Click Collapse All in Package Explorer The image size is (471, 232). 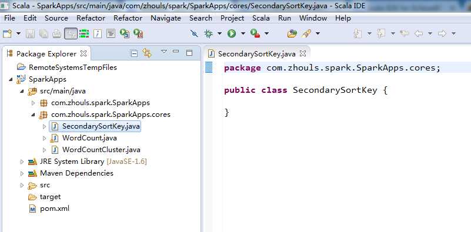point(134,53)
